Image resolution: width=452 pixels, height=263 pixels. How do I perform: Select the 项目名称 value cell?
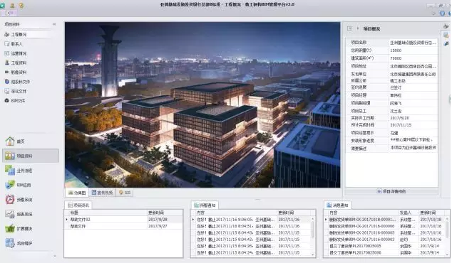[x=413, y=43]
